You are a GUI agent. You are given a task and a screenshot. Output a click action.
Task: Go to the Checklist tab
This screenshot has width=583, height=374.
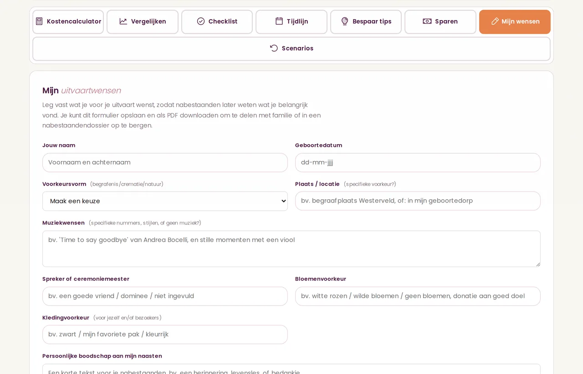pyautogui.click(x=217, y=22)
